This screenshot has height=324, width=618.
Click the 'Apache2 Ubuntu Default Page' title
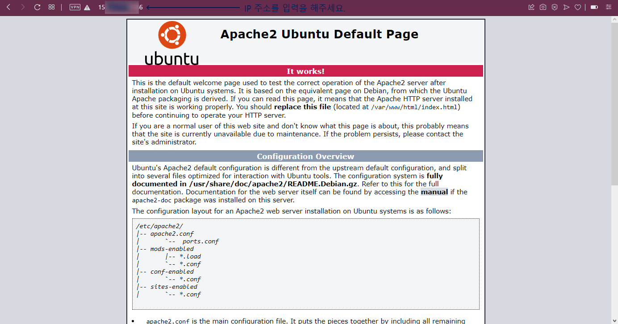click(x=319, y=34)
